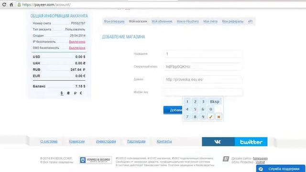The height and width of the screenshot is (172, 306).
Task: Open 'Служба поддержки' support chat
Action: tap(281, 169)
